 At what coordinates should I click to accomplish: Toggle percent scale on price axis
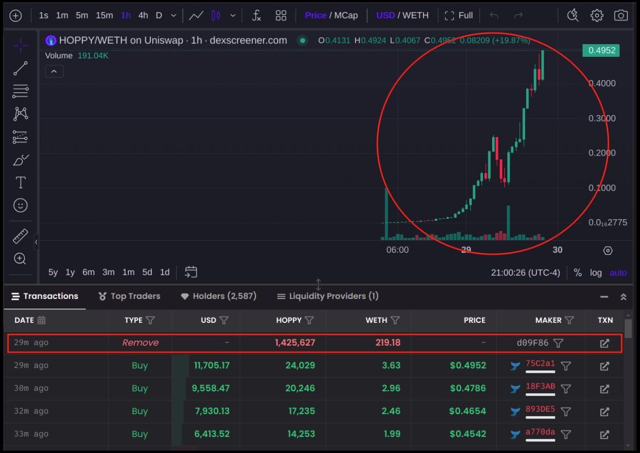click(578, 273)
